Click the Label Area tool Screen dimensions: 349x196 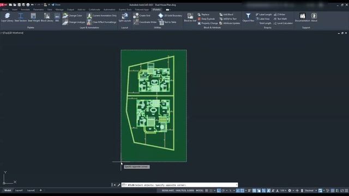point(262,19)
